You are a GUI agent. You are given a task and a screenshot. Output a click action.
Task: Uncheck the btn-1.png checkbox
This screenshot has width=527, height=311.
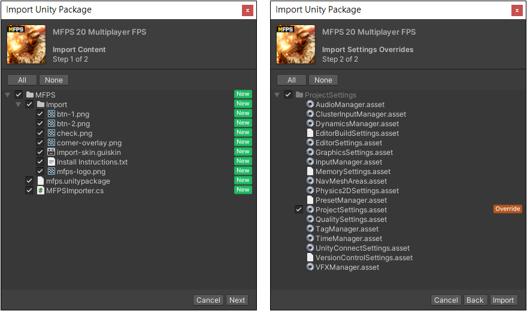point(40,114)
